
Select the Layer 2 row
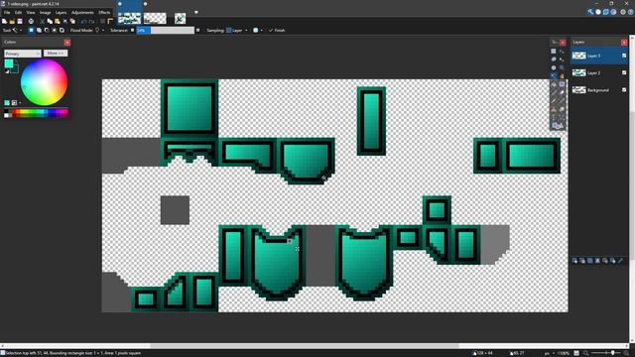click(599, 72)
